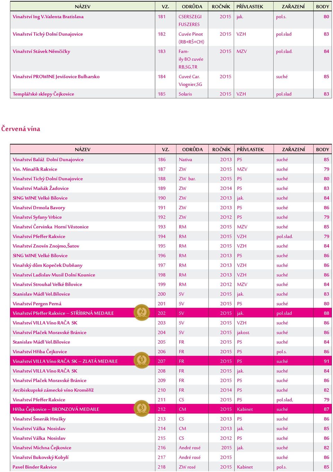Click 'Vinařství PROWINE Jevišovice Bulharsko' entry
This screenshot has height=472, width=333.
[56, 77]
